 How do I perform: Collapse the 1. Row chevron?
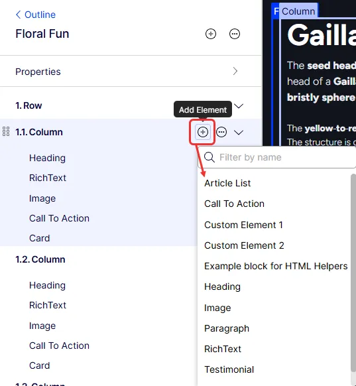239,106
